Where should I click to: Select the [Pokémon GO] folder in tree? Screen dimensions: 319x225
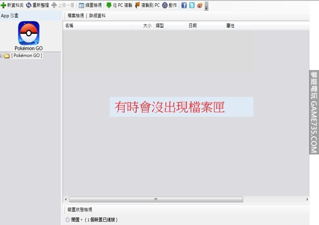point(27,56)
